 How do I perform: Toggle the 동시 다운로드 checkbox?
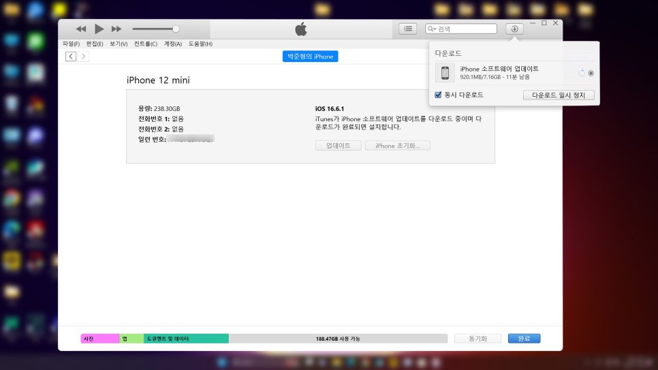[438, 95]
